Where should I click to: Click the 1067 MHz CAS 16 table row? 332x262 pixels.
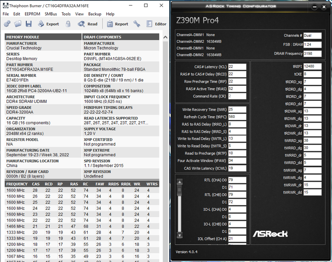pos(82,256)
